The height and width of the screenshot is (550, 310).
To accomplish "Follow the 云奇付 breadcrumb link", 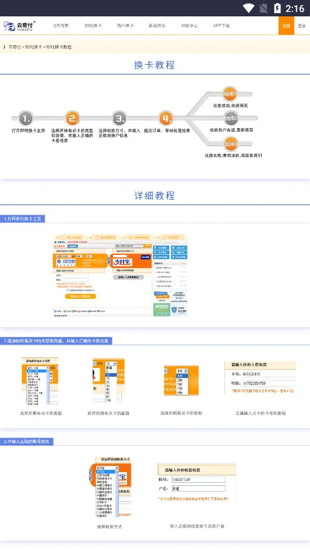I will 14,46.
